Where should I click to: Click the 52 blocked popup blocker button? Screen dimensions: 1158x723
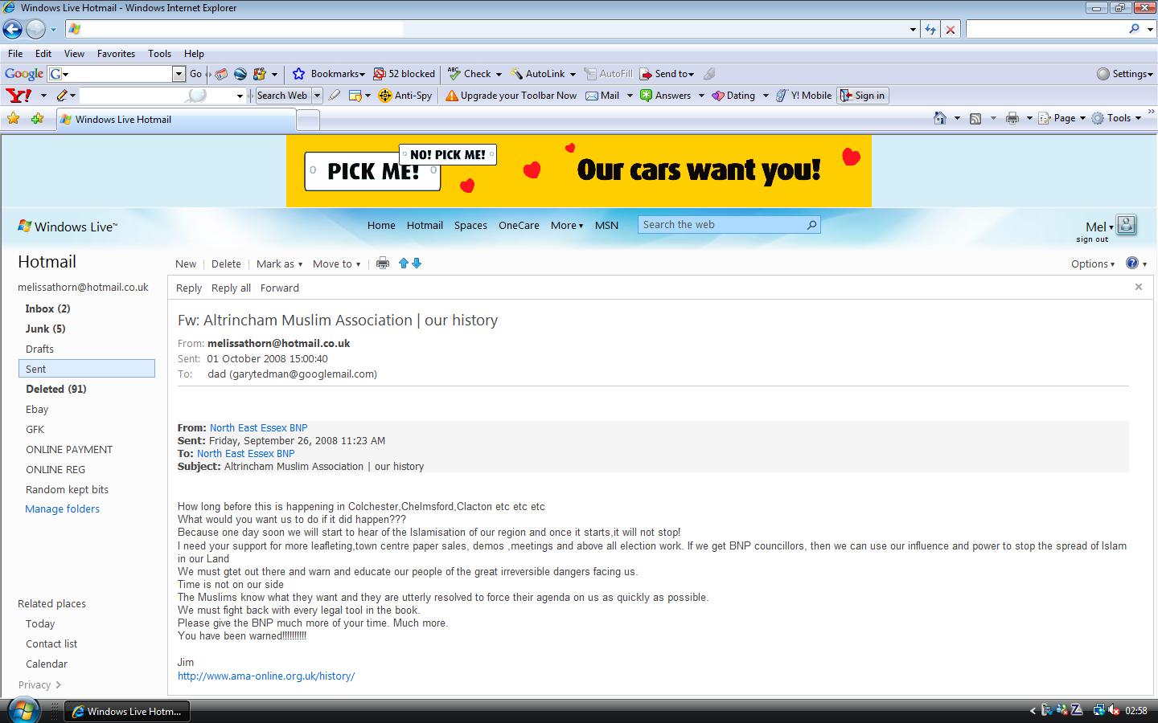(x=404, y=74)
